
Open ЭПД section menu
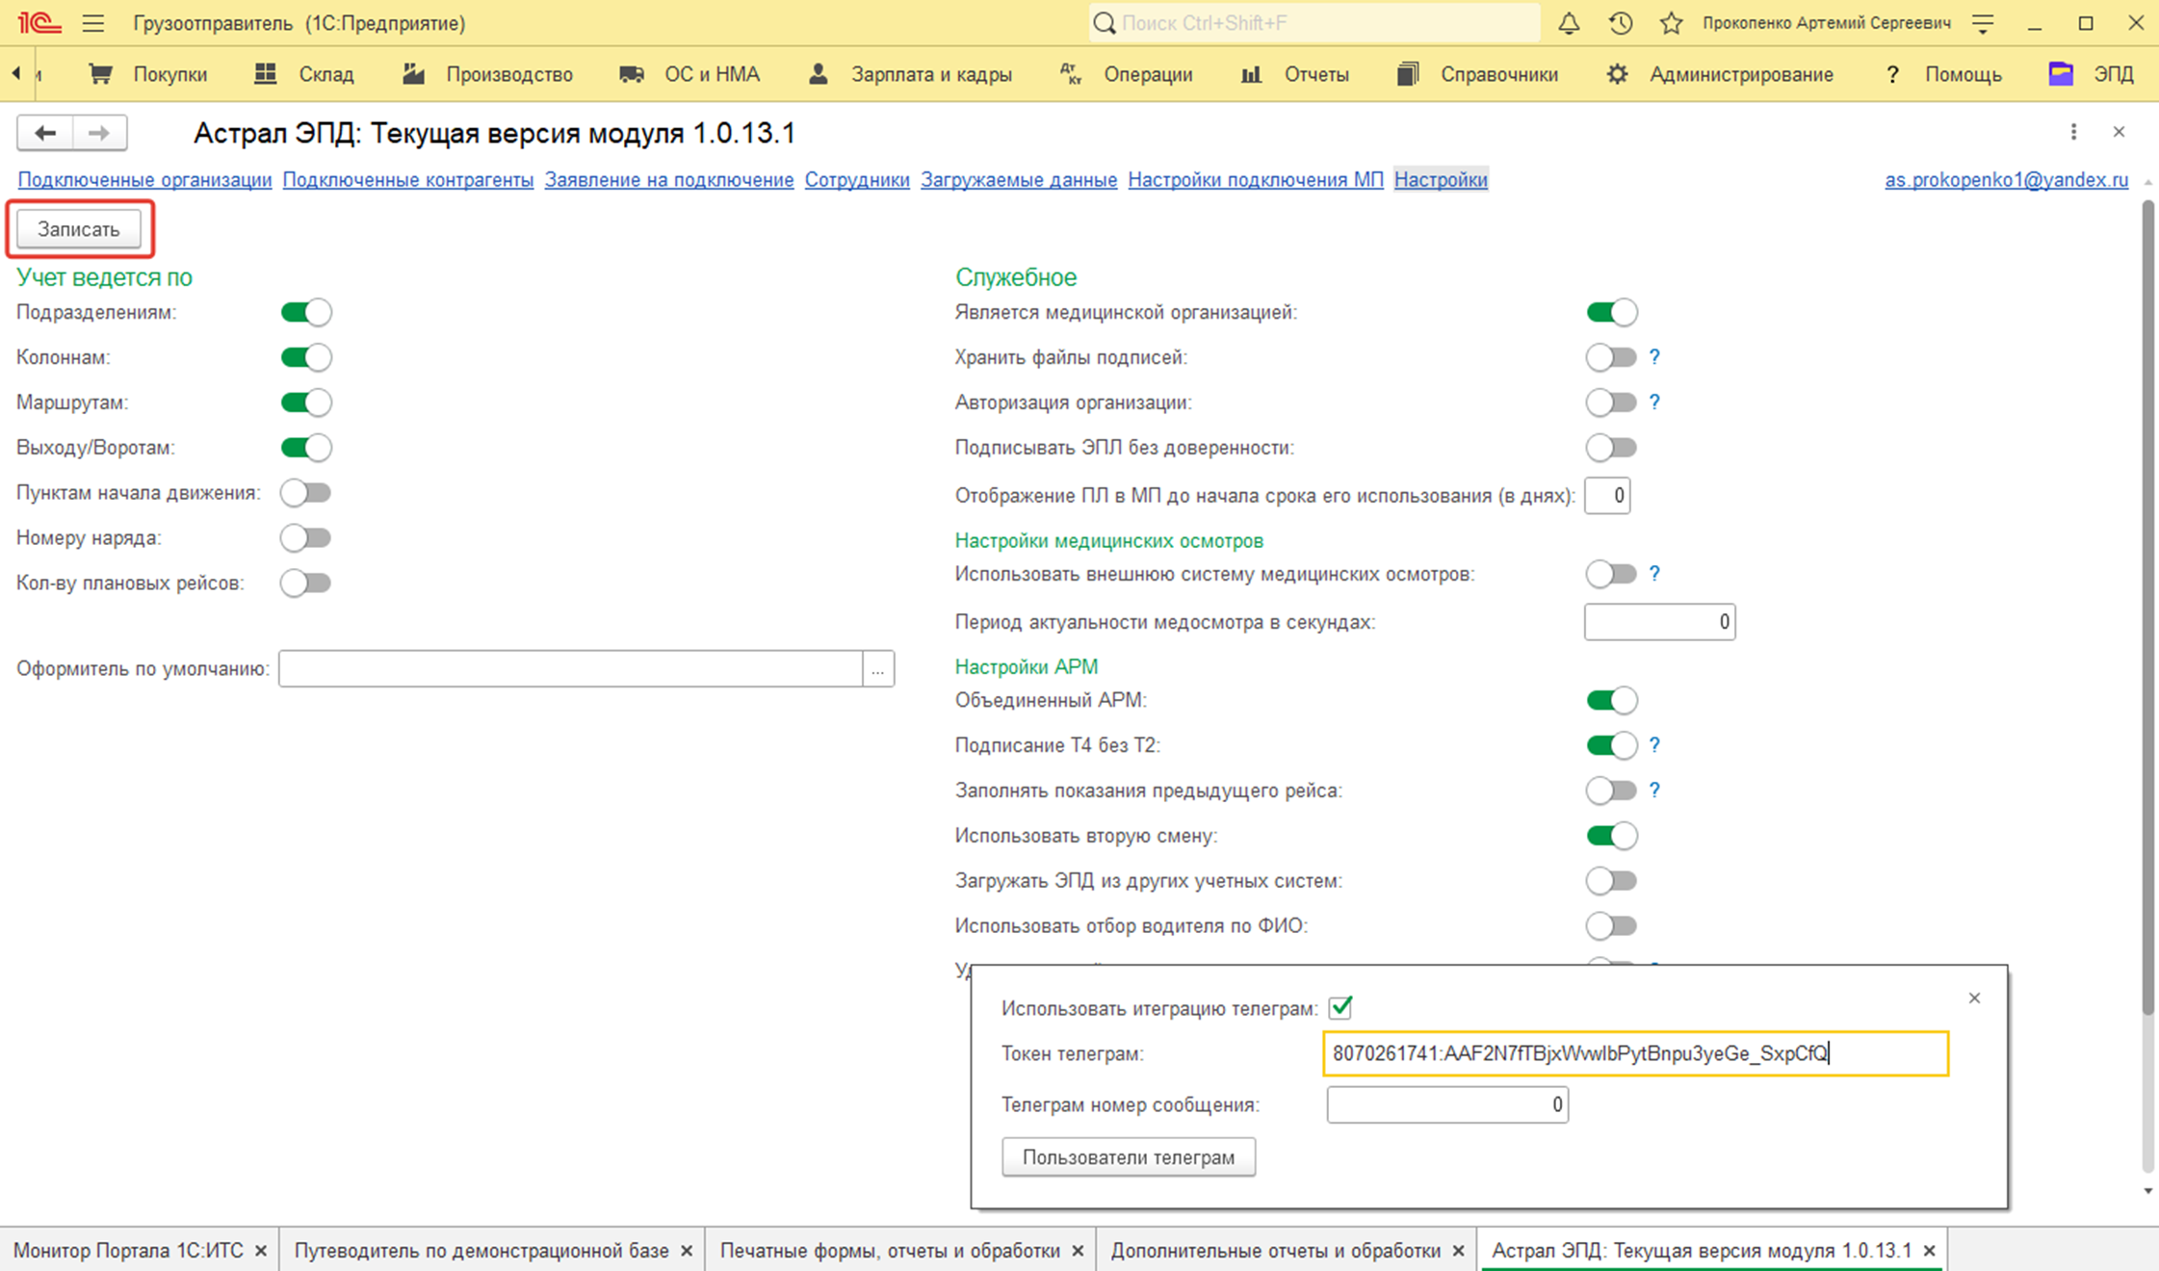tap(2092, 74)
